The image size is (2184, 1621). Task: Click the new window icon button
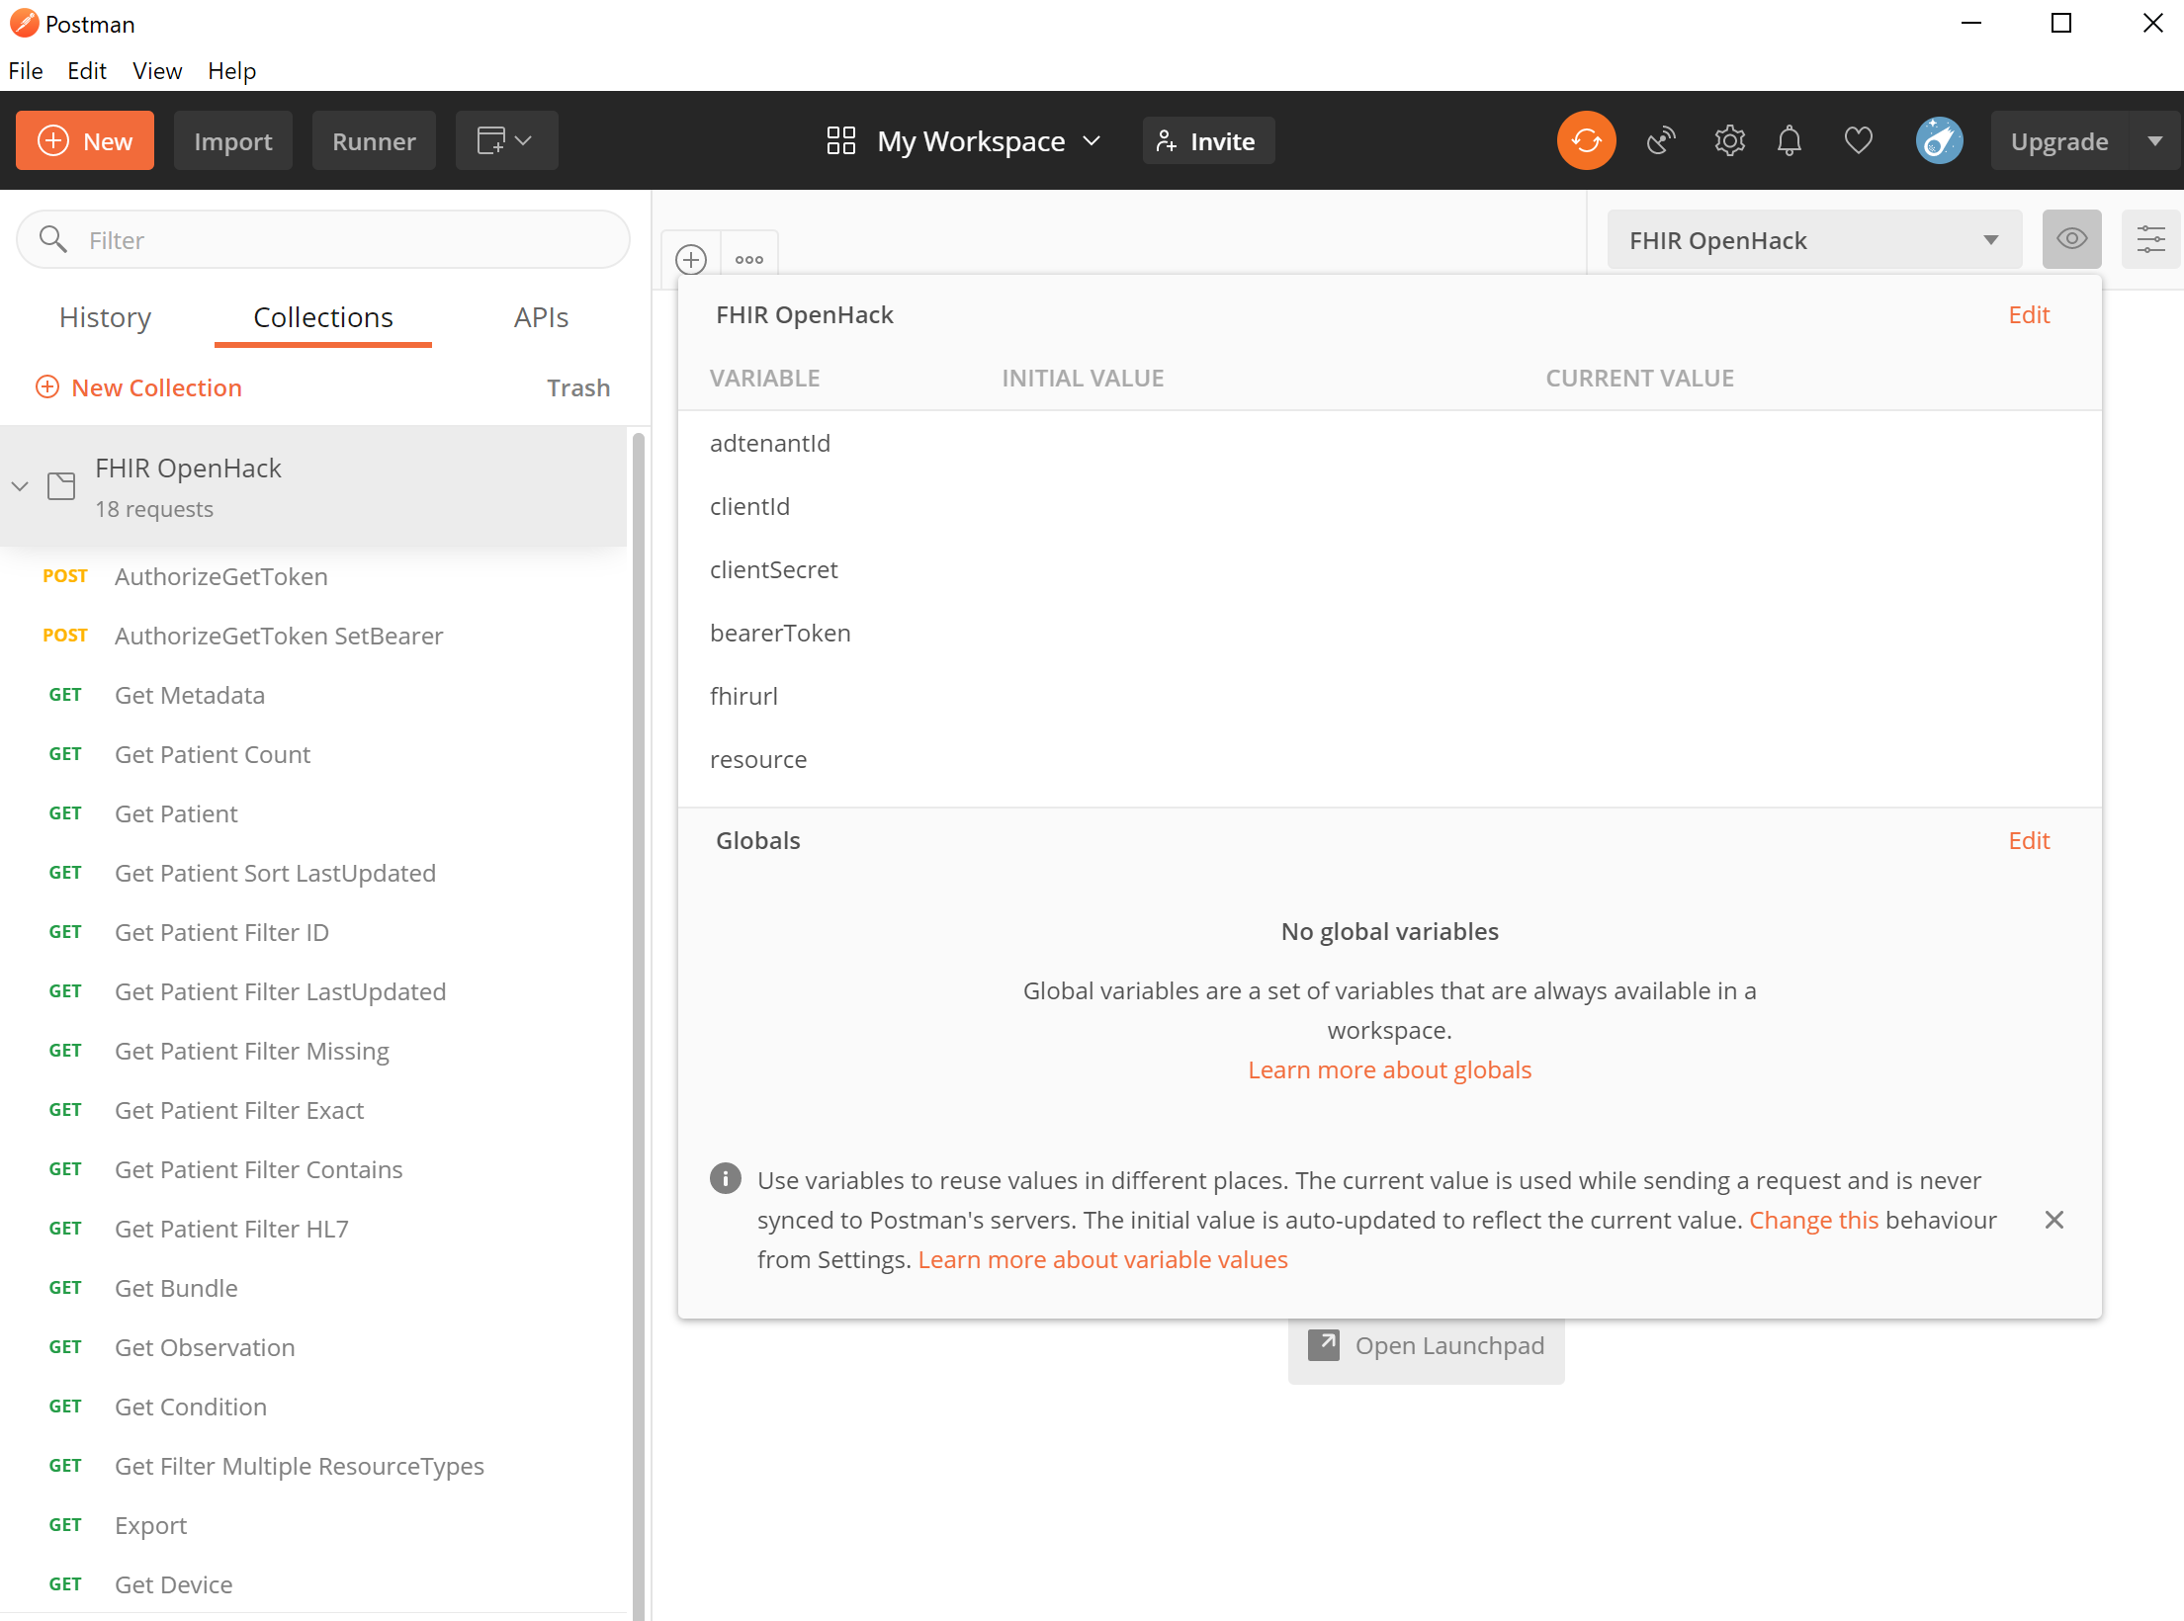coord(506,140)
